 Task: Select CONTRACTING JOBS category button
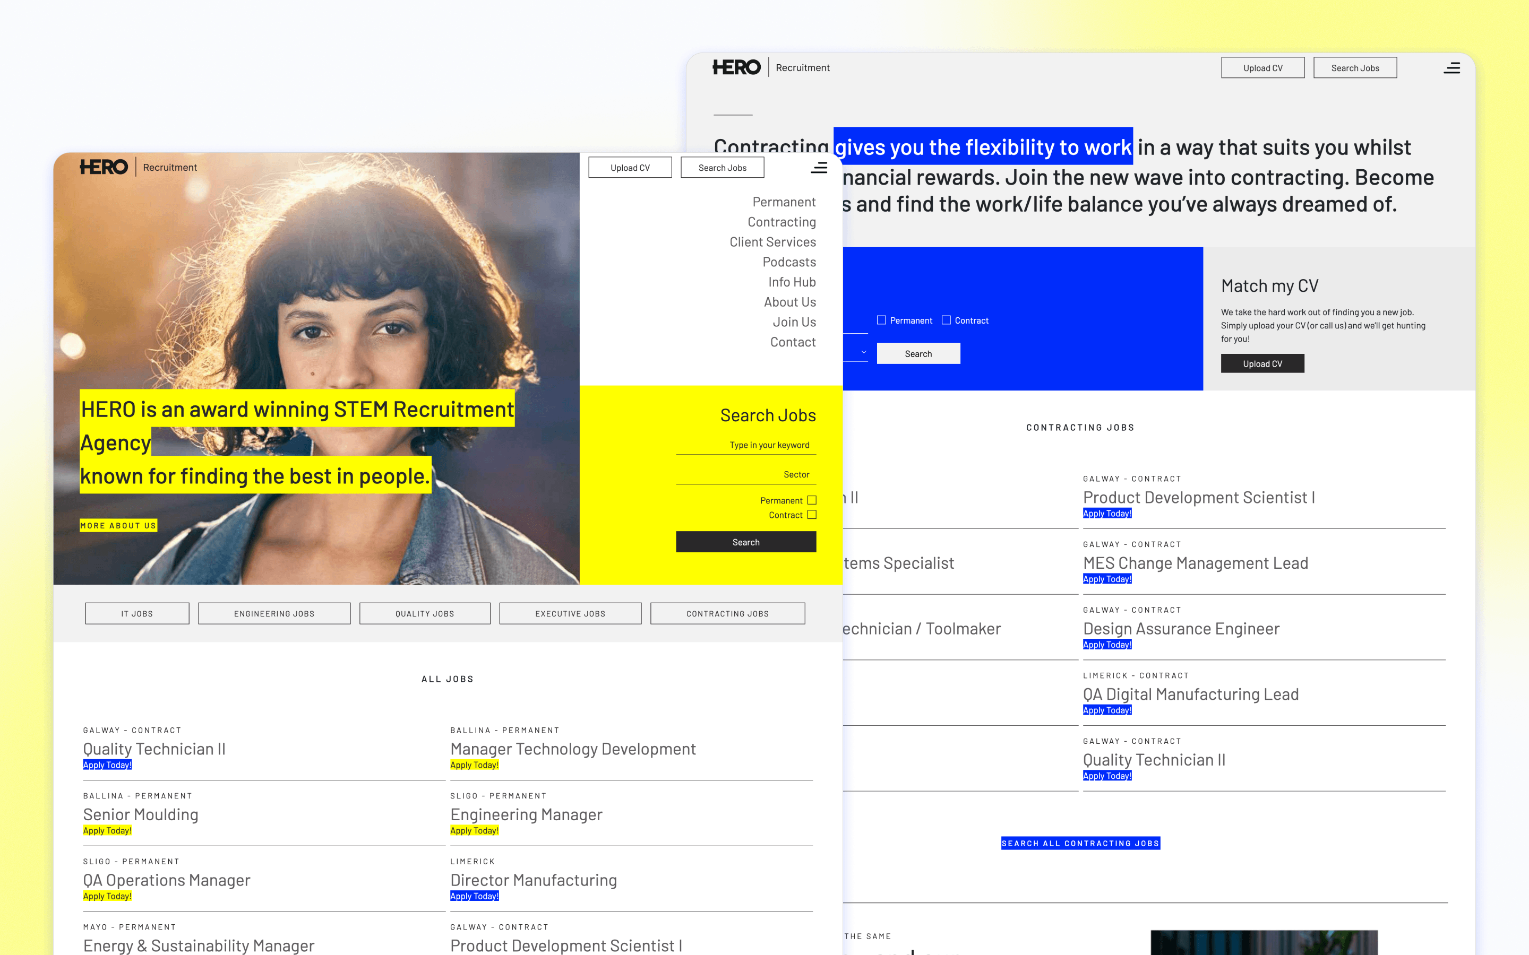click(727, 613)
